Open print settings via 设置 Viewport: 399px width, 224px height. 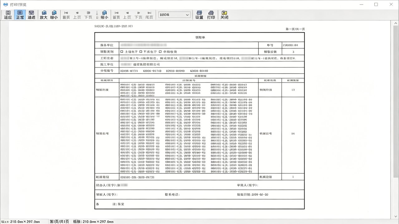point(199,15)
